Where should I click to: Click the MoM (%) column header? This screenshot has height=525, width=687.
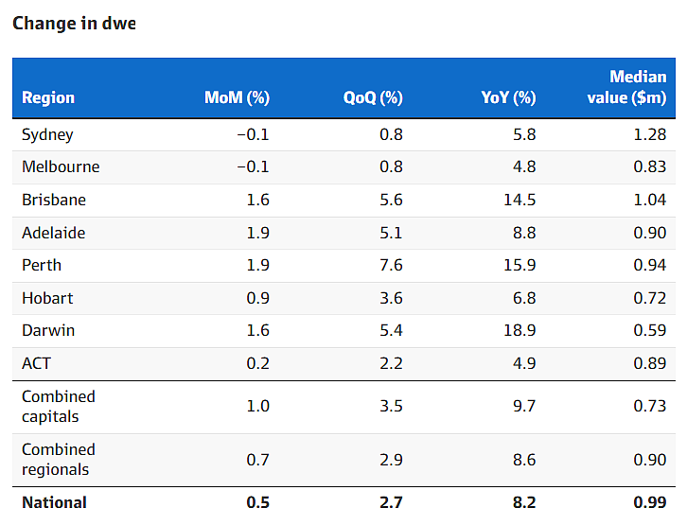(237, 97)
